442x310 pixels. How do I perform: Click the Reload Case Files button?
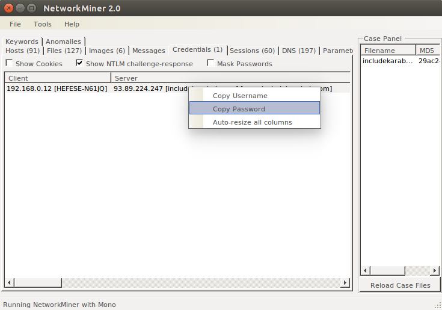pos(401,285)
